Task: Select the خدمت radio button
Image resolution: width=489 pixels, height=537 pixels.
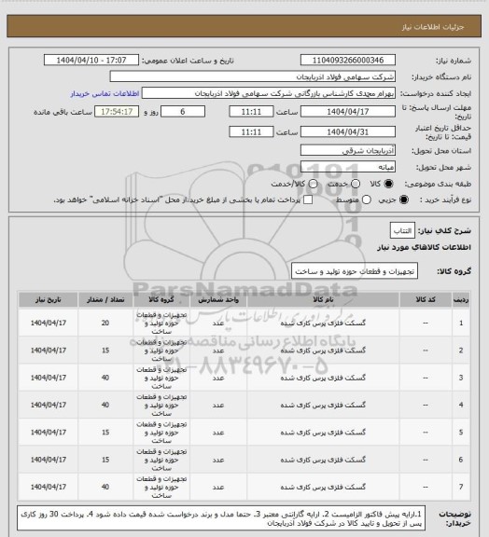Action: [x=356, y=184]
